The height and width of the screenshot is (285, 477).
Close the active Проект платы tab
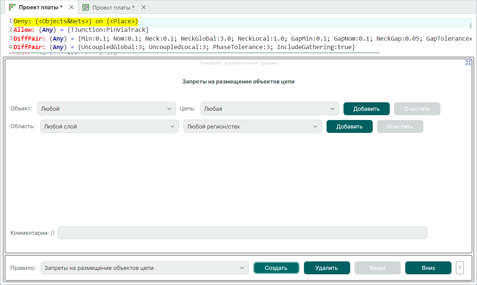click(71, 7)
